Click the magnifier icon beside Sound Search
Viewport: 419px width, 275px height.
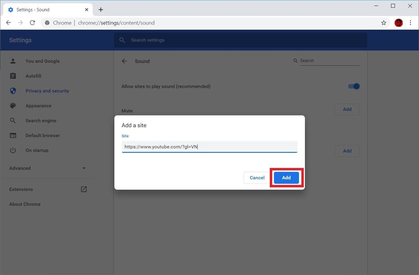tap(295, 61)
